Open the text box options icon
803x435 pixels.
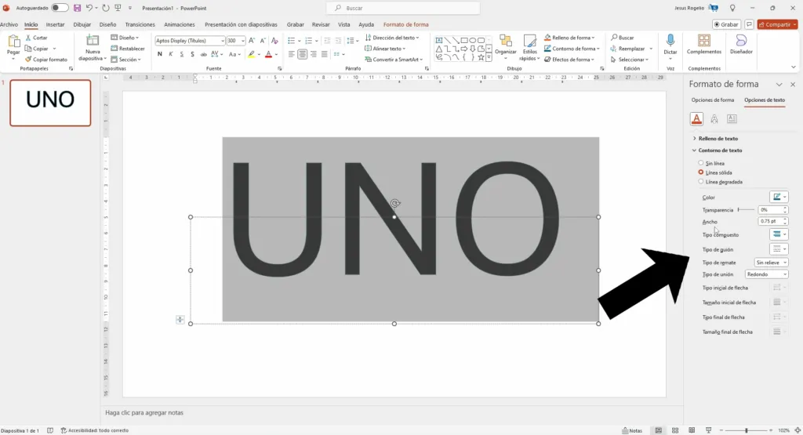[x=732, y=118]
